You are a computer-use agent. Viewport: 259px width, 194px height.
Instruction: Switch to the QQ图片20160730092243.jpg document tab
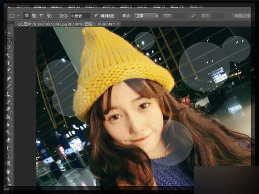(66, 24)
